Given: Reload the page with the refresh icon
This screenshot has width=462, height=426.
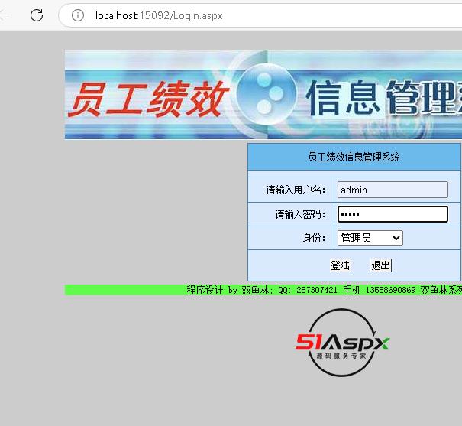Looking at the screenshot, I should 37,15.
